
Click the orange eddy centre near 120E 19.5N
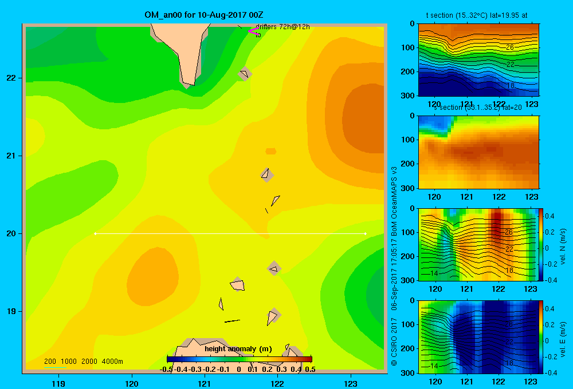click(153, 276)
